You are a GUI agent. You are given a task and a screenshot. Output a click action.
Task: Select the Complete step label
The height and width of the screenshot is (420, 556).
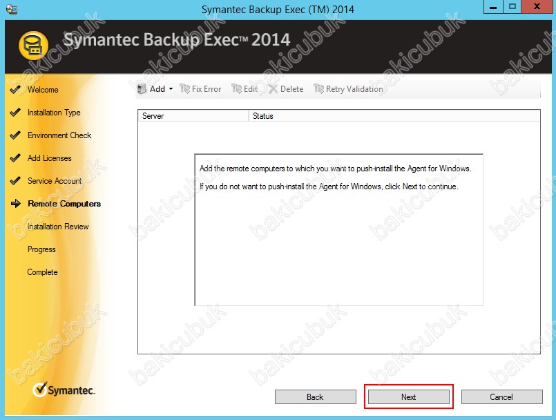[x=43, y=272]
